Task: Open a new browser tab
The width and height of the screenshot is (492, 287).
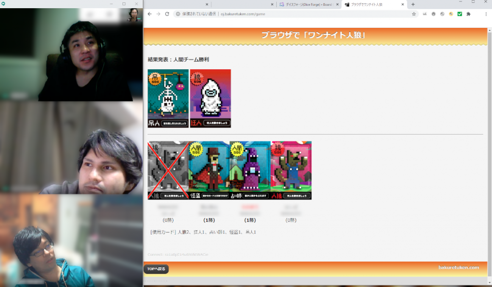Action: click(x=413, y=4)
